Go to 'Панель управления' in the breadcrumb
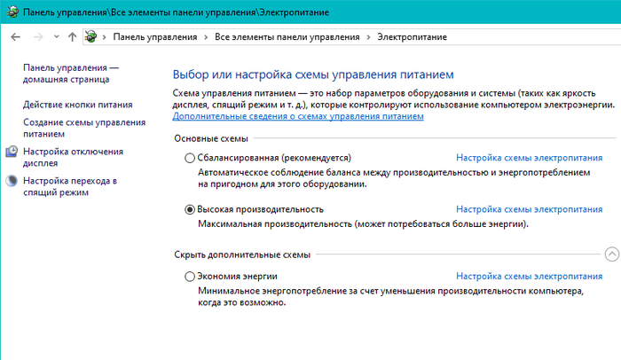 (155, 36)
